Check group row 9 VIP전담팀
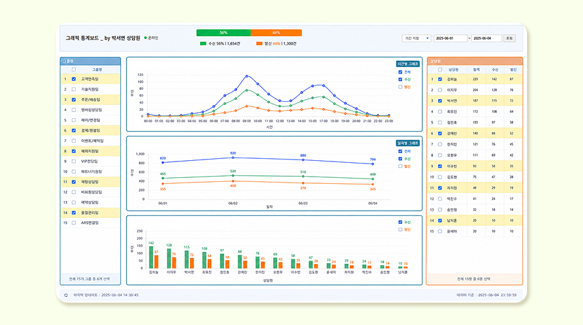The image size is (583, 325). 74,162
